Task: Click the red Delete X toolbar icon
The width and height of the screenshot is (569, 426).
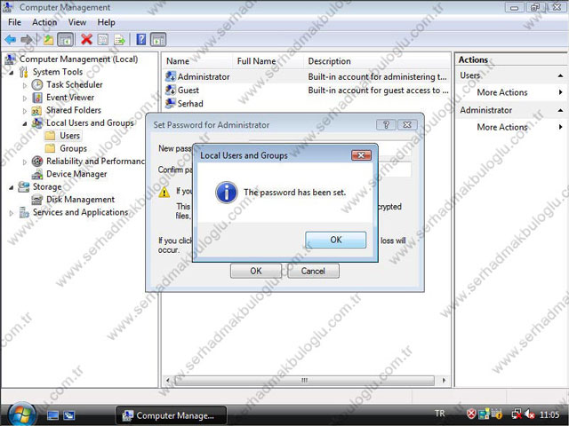Action: pyautogui.click(x=86, y=39)
